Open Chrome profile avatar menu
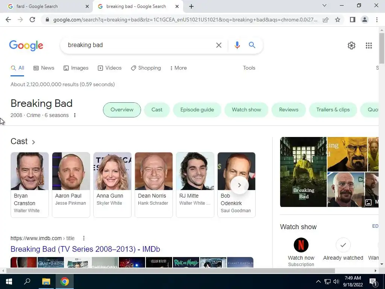The image size is (385, 289). click(365, 20)
